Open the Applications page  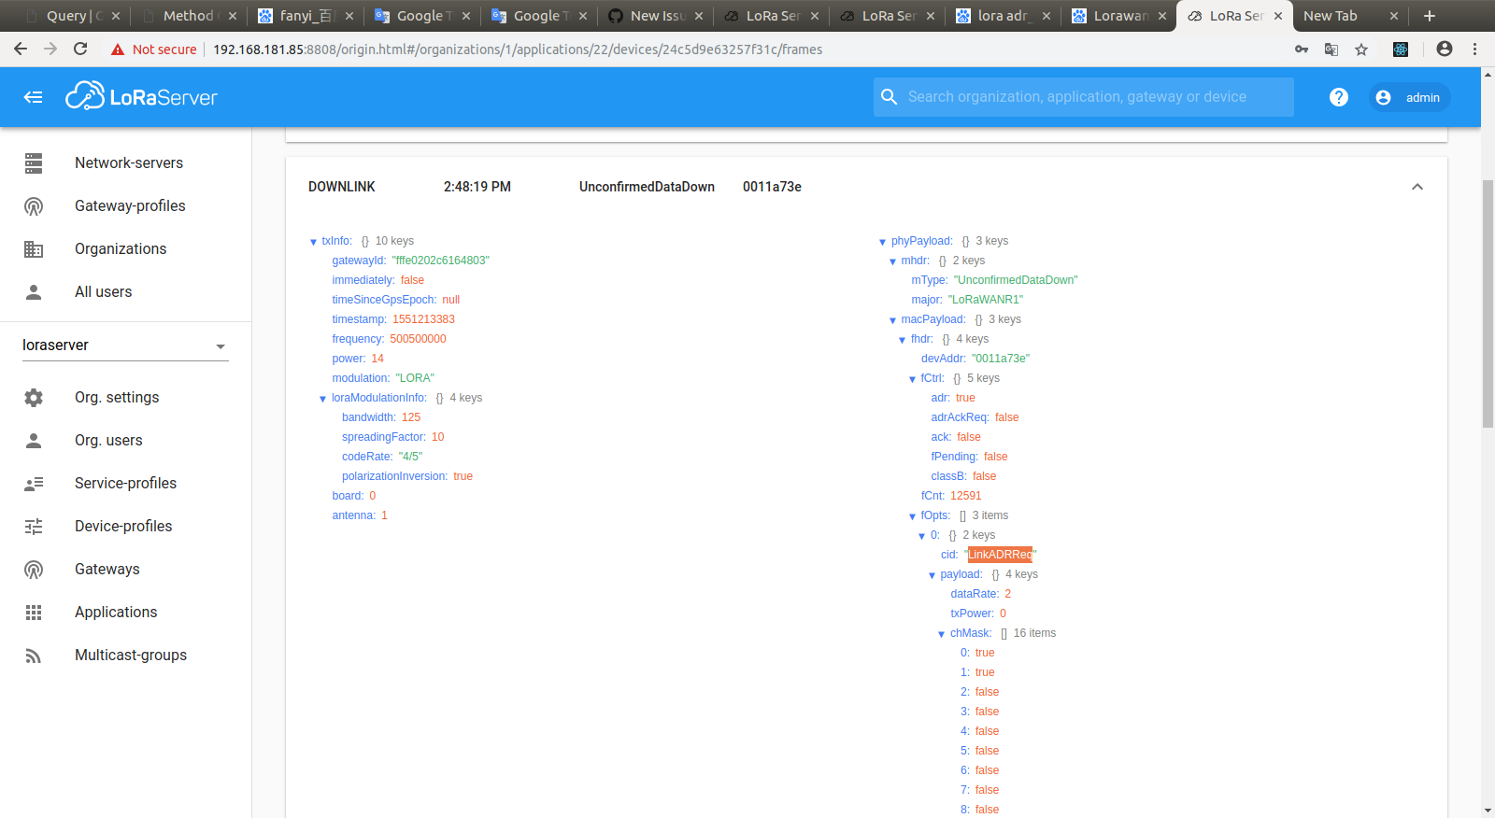point(116,613)
